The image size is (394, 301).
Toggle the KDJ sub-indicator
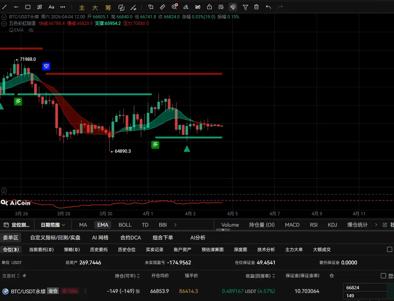point(332,225)
